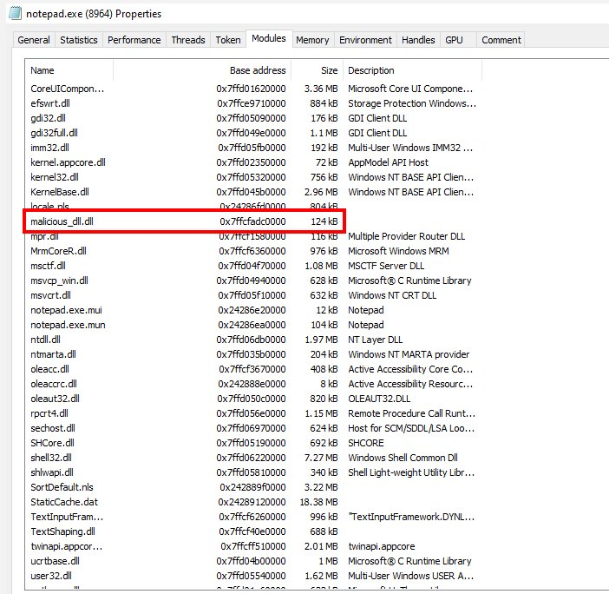Screen dimensions: 609x594
Task: Open the Token tab
Action: 228,40
